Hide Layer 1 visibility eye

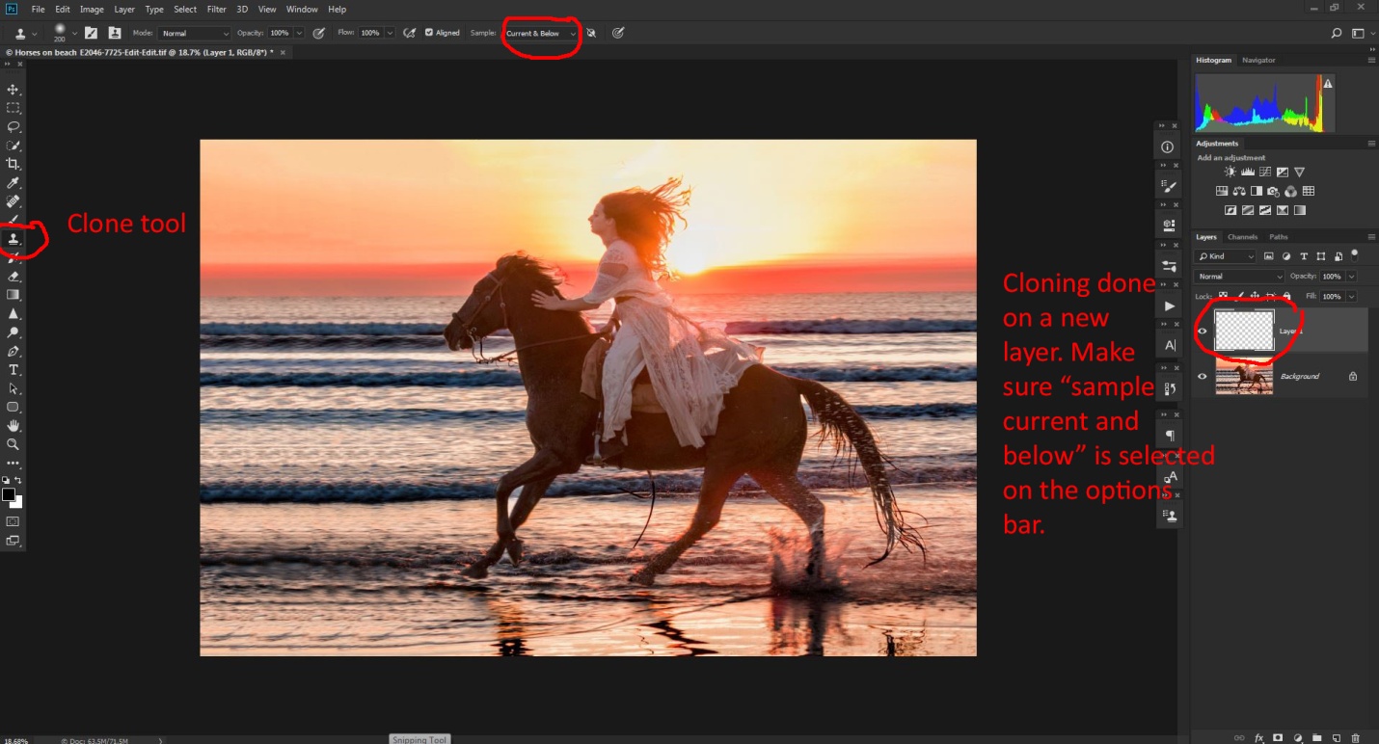click(x=1202, y=331)
